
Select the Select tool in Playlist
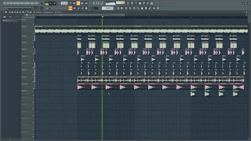pos(25,12)
